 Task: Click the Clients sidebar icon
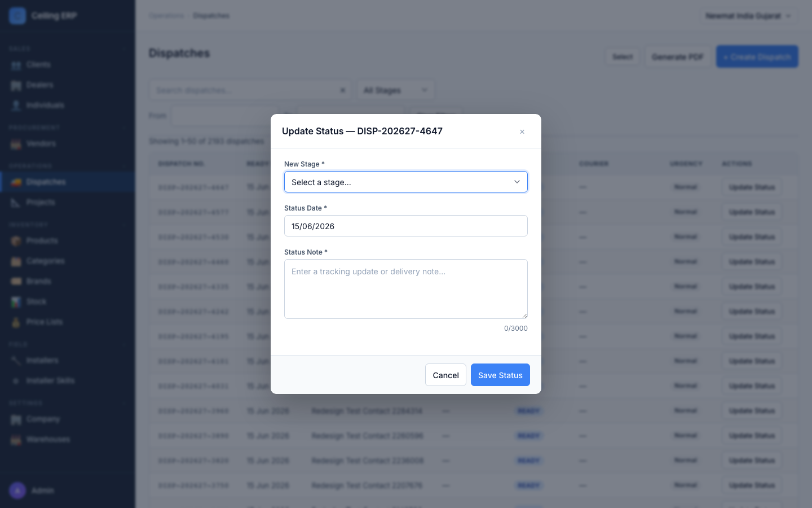16,65
